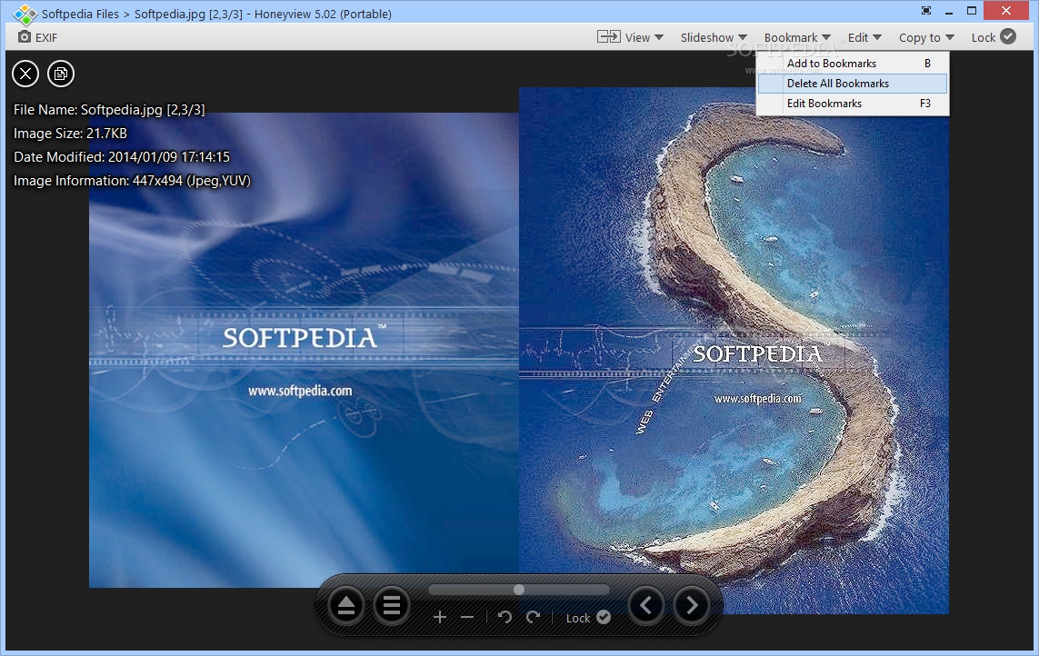Collapse the Bookmark dropdown menu
The height and width of the screenshot is (656, 1039).
[797, 37]
